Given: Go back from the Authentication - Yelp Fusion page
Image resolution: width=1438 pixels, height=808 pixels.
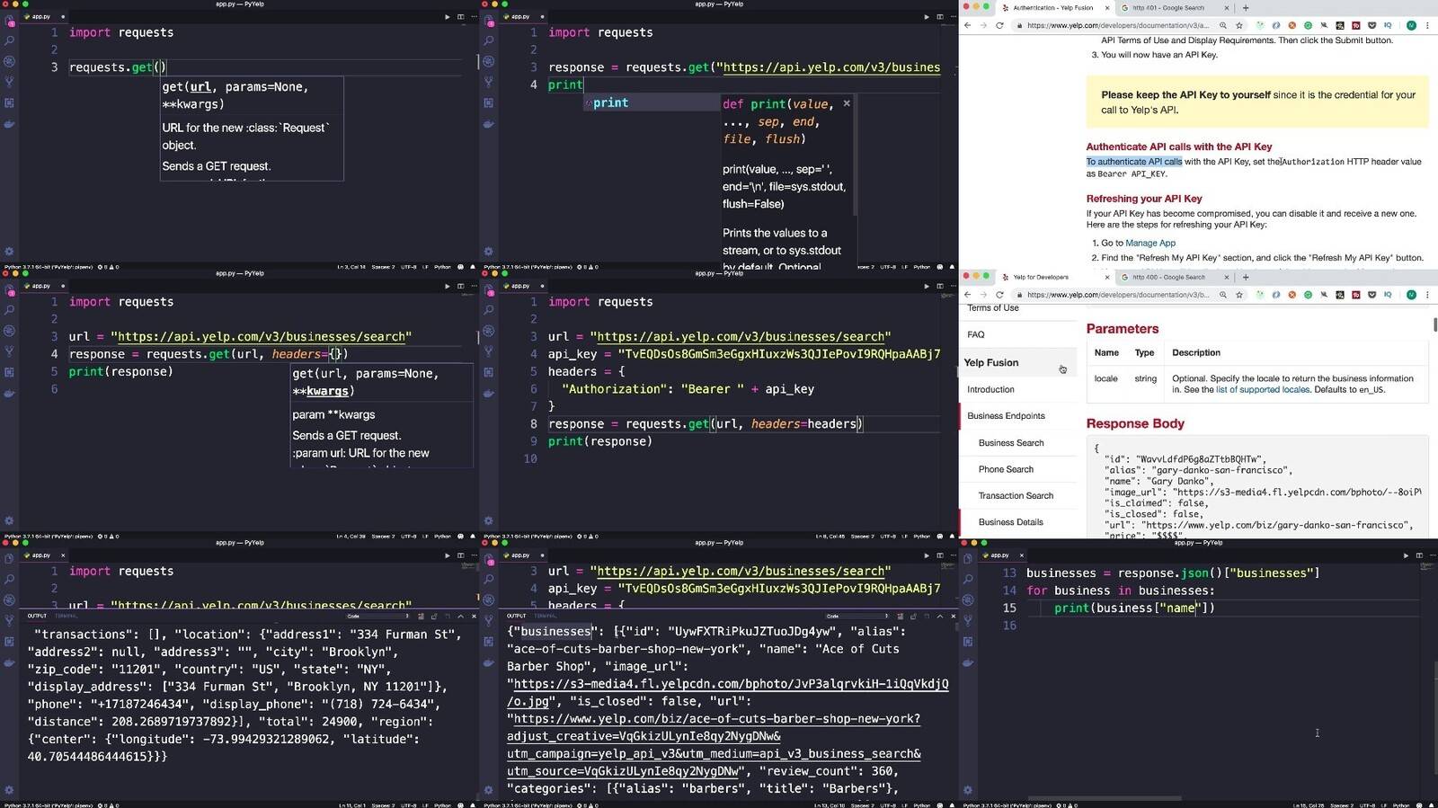Looking at the screenshot, I should tap(968, 25).
